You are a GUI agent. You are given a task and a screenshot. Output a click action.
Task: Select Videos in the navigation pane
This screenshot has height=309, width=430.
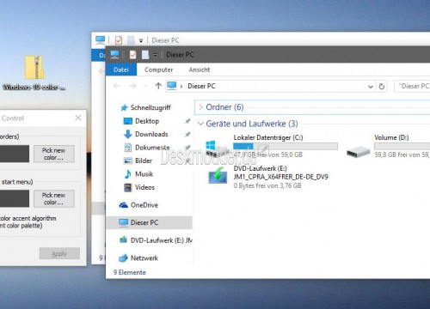pyautogui.click(x=139, y=187)
